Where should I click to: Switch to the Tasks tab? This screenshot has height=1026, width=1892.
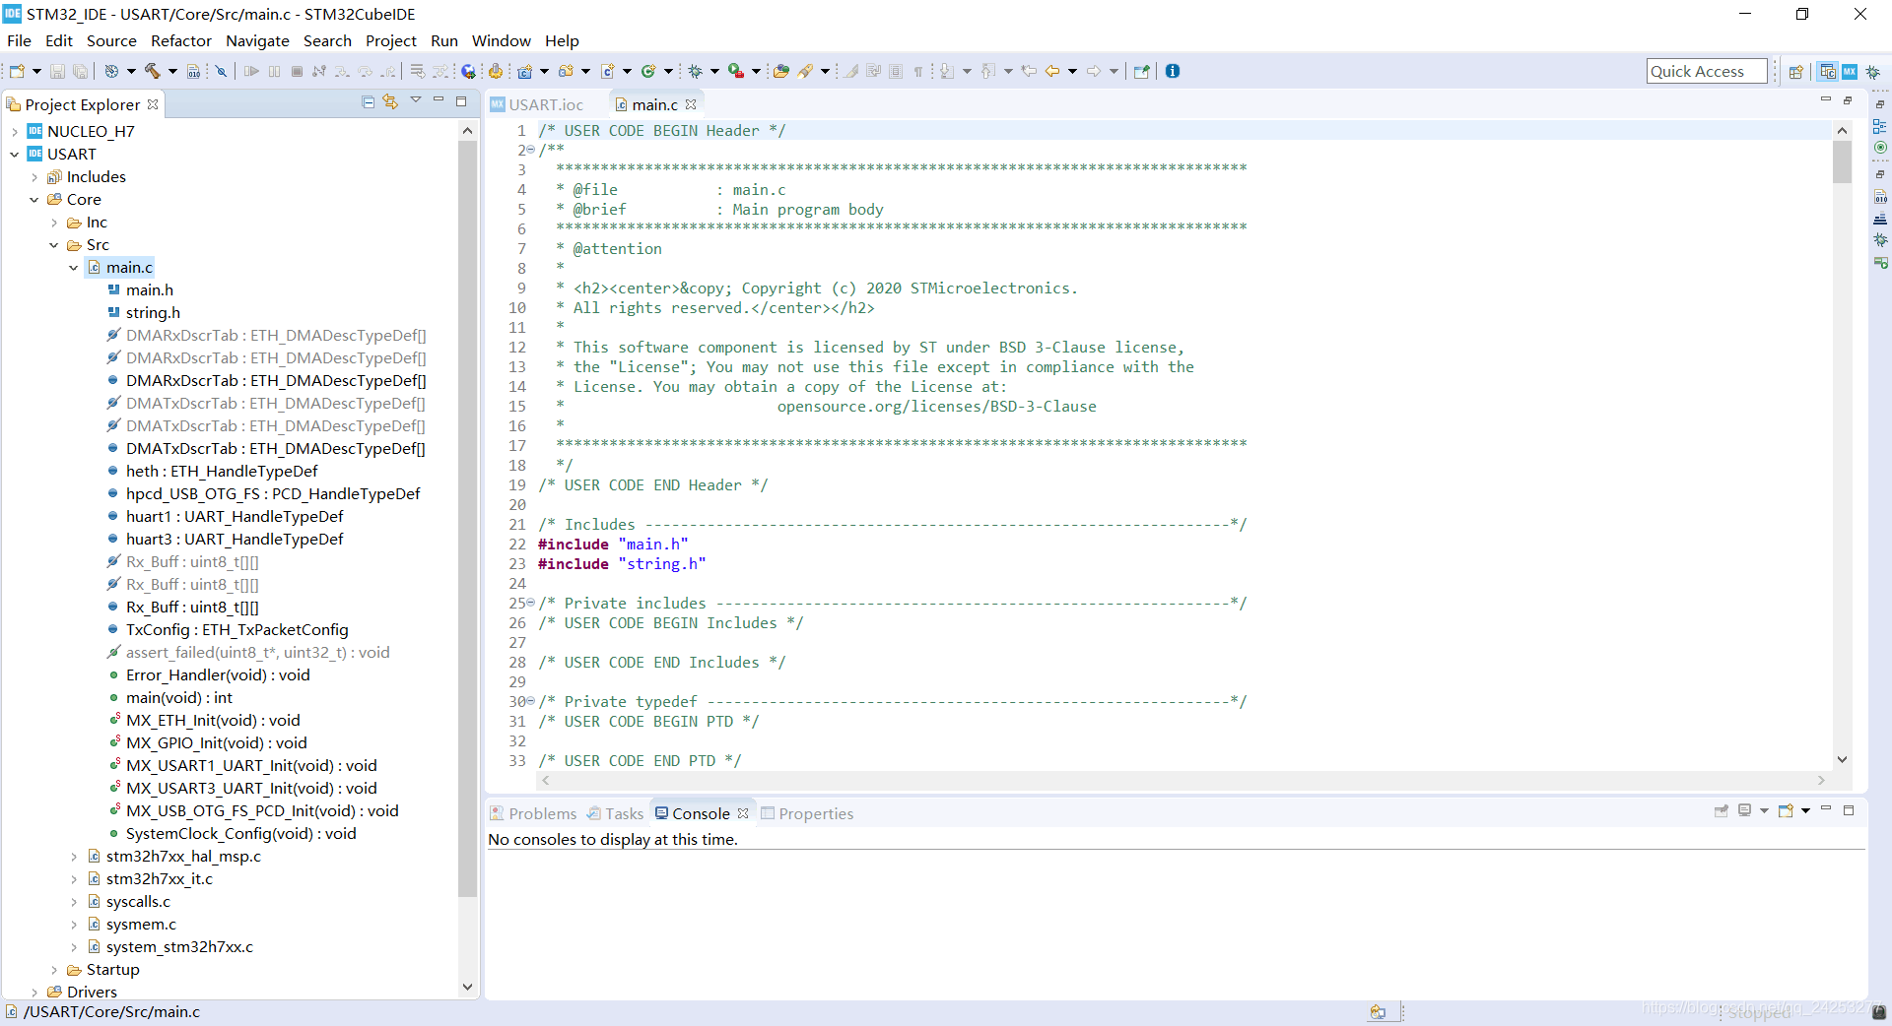pyautogui.click(x=615, y=813)
